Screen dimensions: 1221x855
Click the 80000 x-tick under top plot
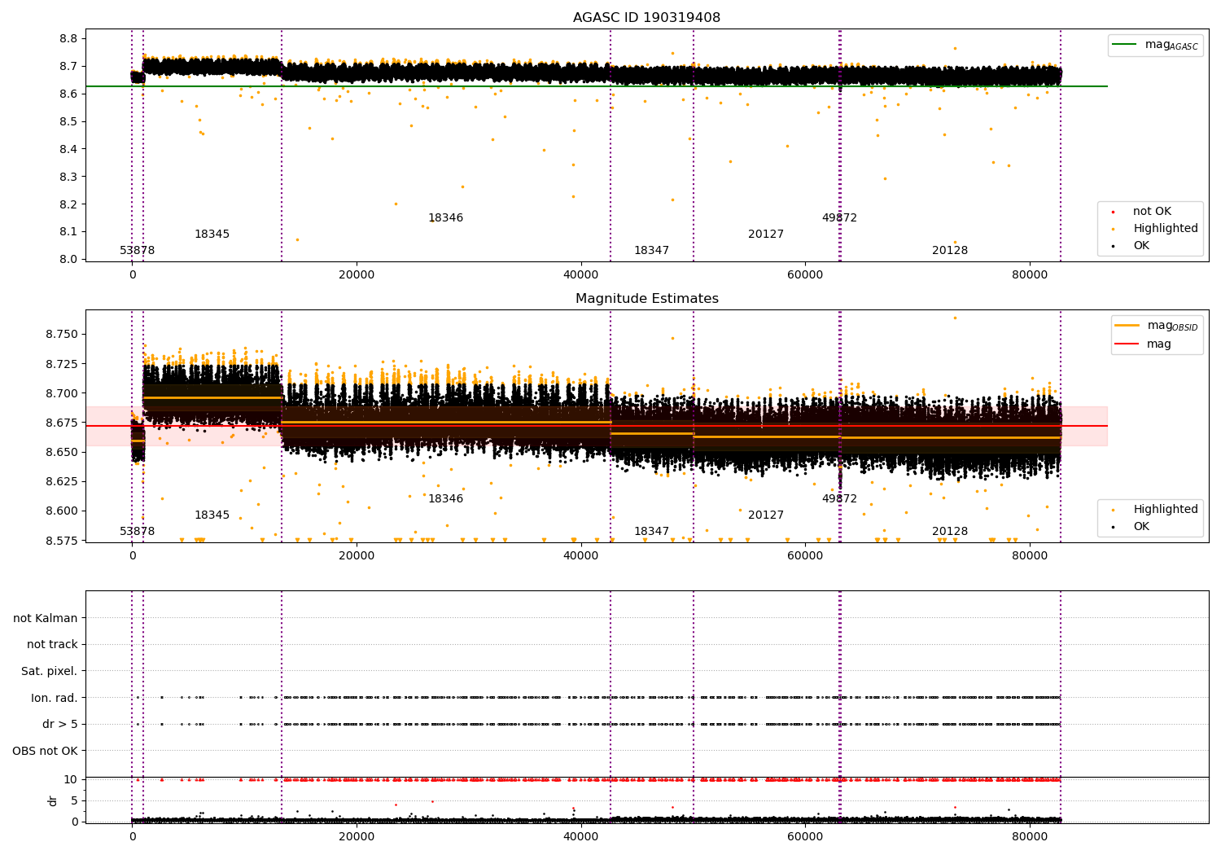point(1029,275)
